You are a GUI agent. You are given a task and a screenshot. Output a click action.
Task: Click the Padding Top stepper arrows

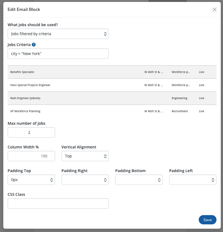tap(51, 180)
